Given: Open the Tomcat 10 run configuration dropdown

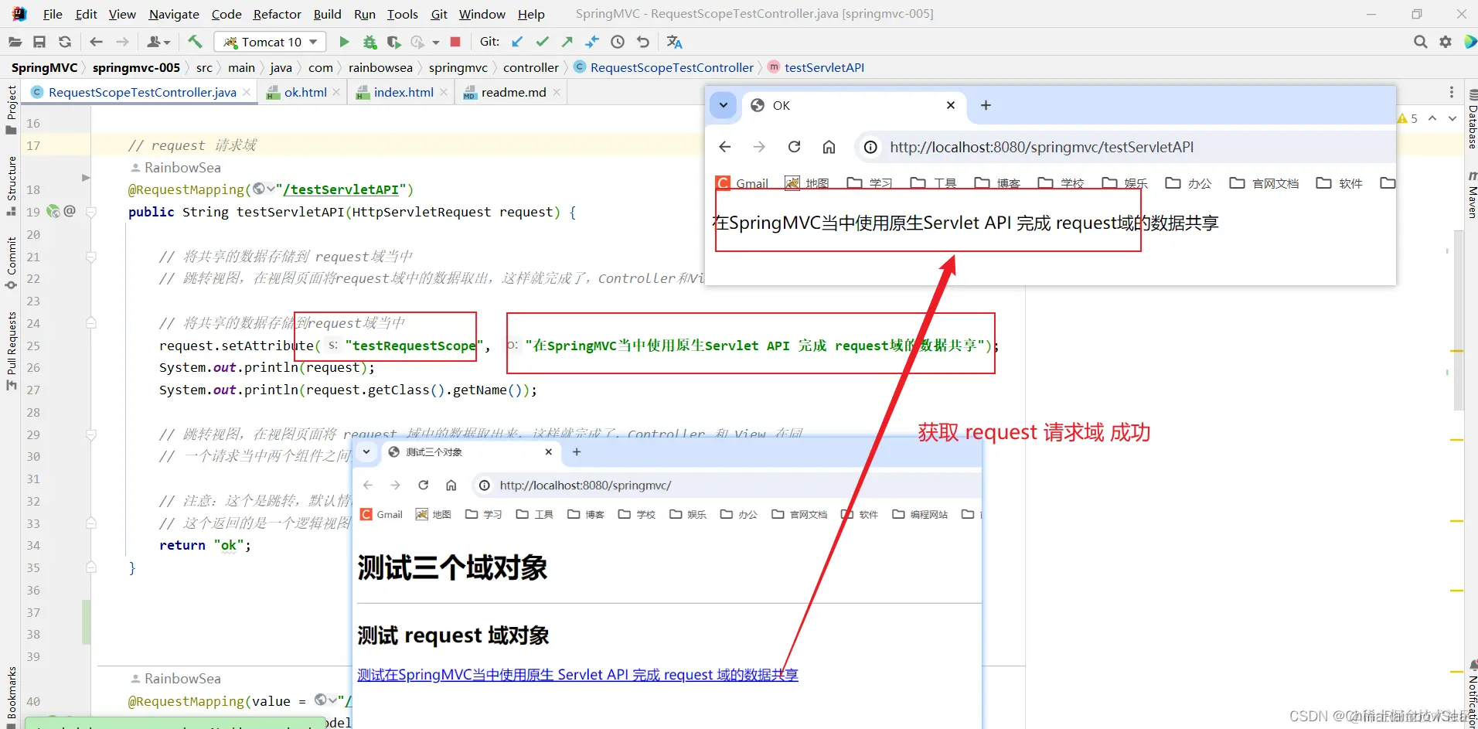Looking at the screenshot, I should (x=270, y=42).
